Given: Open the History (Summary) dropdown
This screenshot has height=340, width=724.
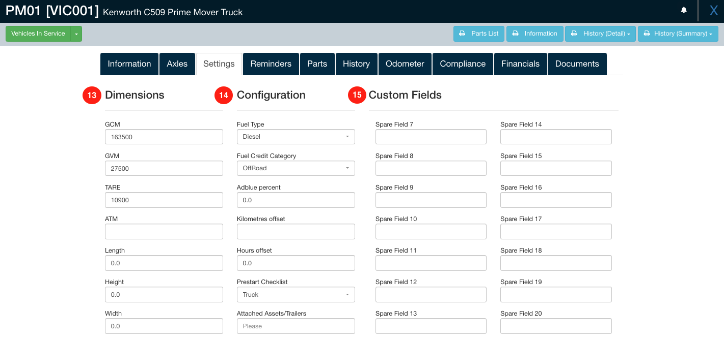Looking at the screenshot, I should [x=678, y=34].
